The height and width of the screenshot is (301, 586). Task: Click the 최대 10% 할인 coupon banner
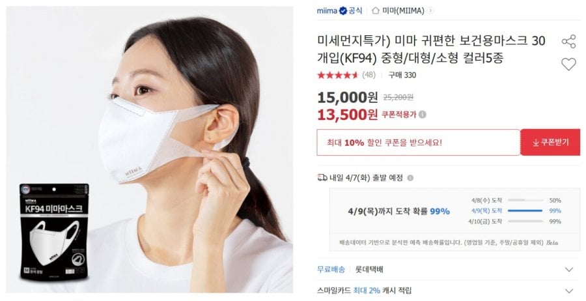pos(418,143)
